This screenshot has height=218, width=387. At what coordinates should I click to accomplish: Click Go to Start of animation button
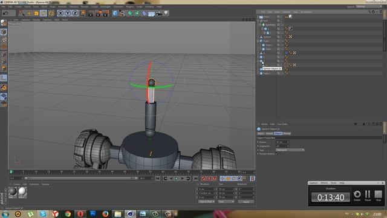click(158, 179)
